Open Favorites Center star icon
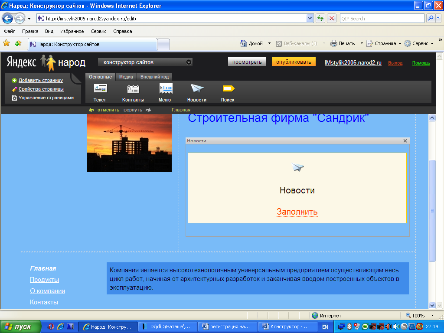444x333 pixels. click(6, 43)
